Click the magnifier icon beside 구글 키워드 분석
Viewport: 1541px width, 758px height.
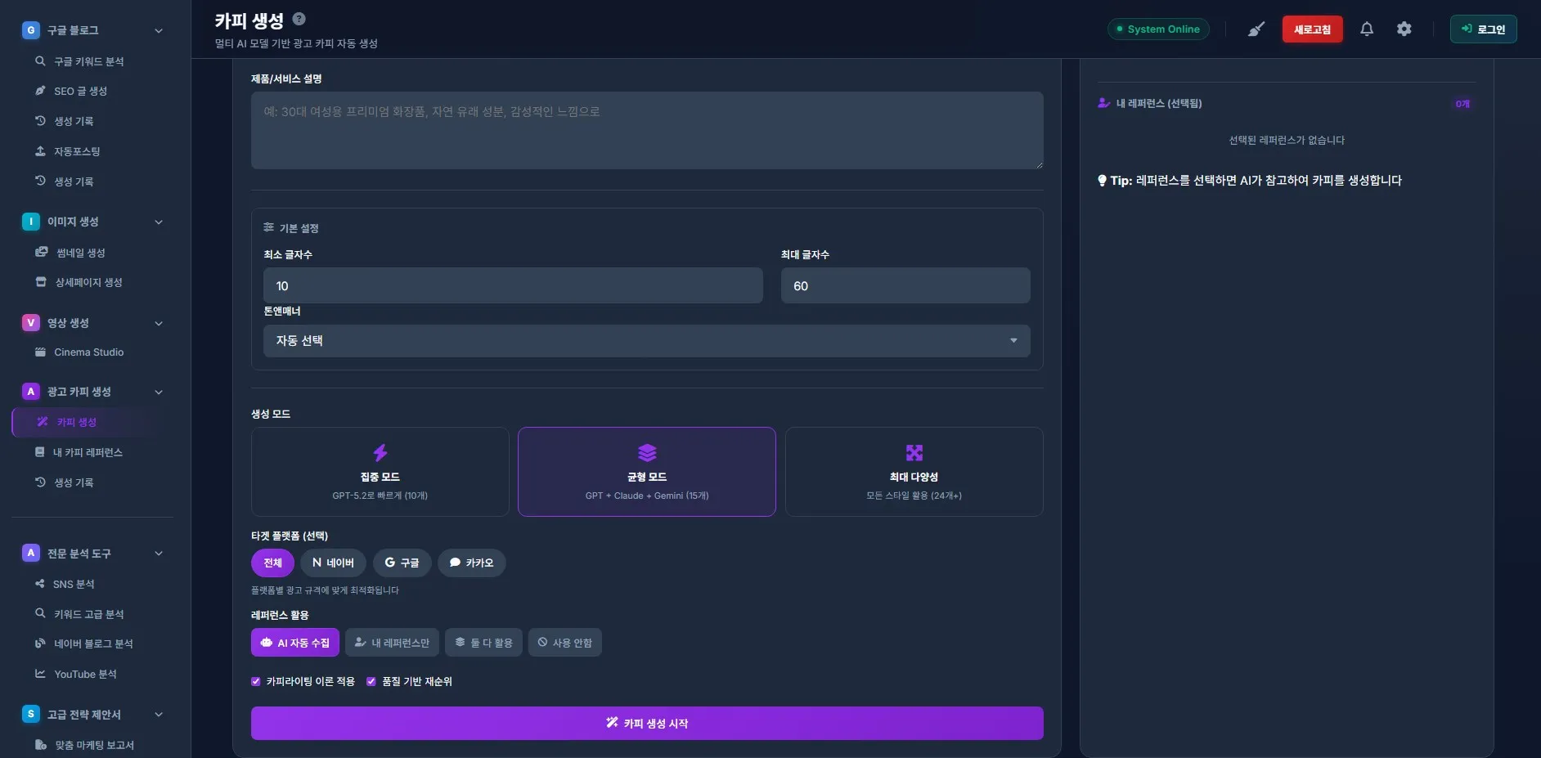[x=40, y=61]
